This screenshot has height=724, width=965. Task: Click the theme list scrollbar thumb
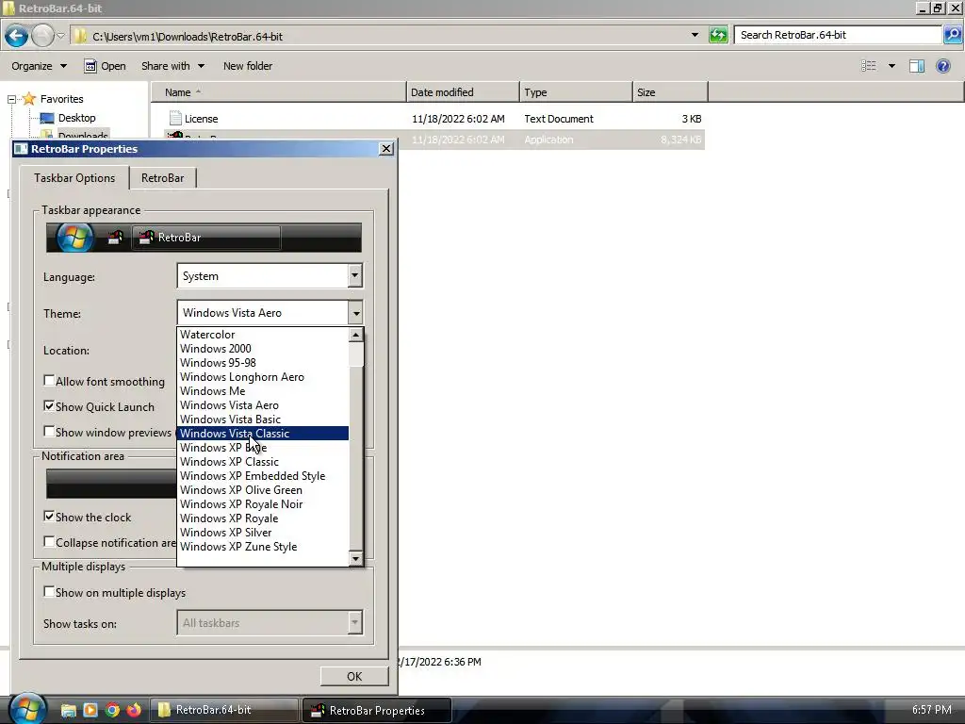point(355,354)
